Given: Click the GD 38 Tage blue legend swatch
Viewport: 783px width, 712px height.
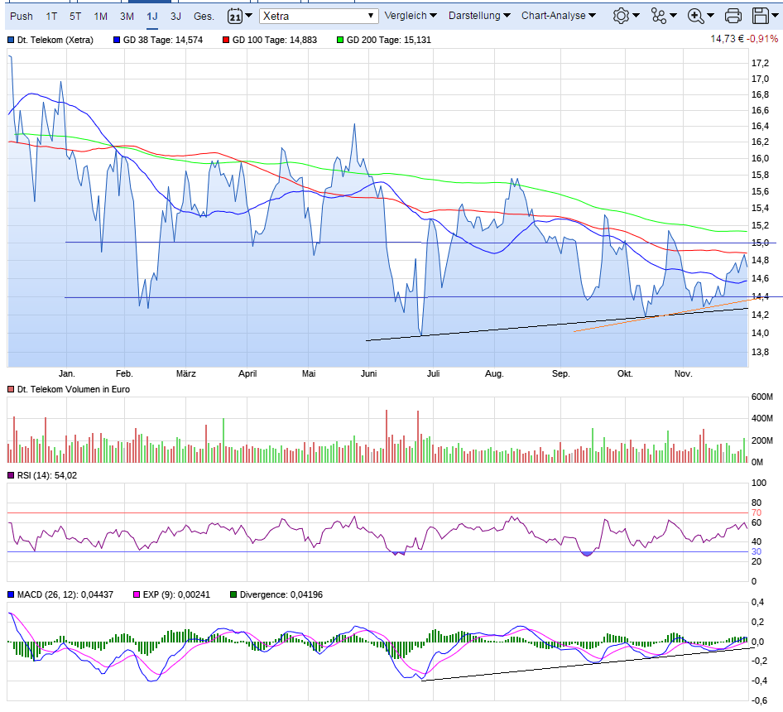Looking at the screenshot, I should [117, 40].
